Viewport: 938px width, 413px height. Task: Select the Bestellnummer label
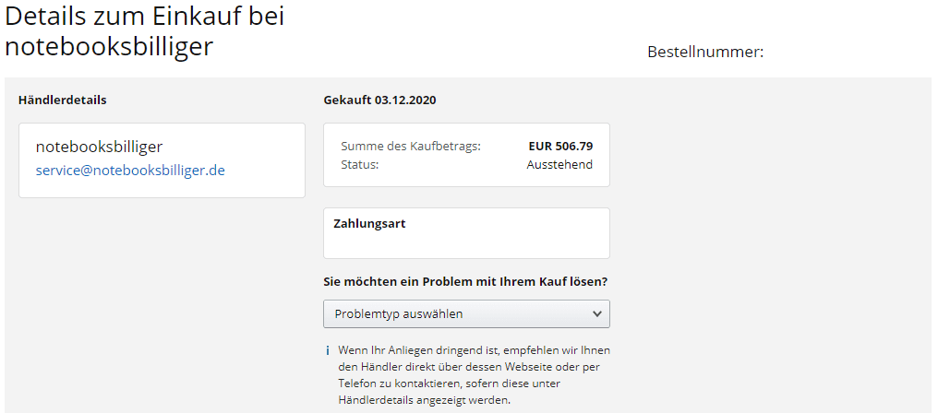705,52
